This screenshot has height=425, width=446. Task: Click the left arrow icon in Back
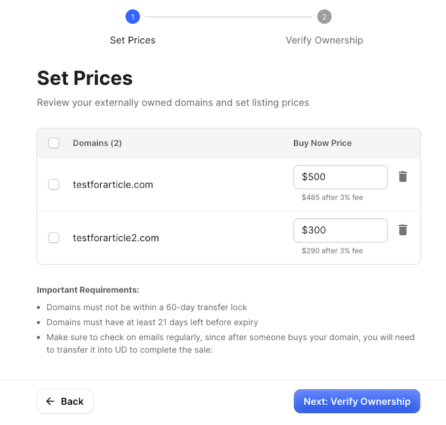click(50, 401)
